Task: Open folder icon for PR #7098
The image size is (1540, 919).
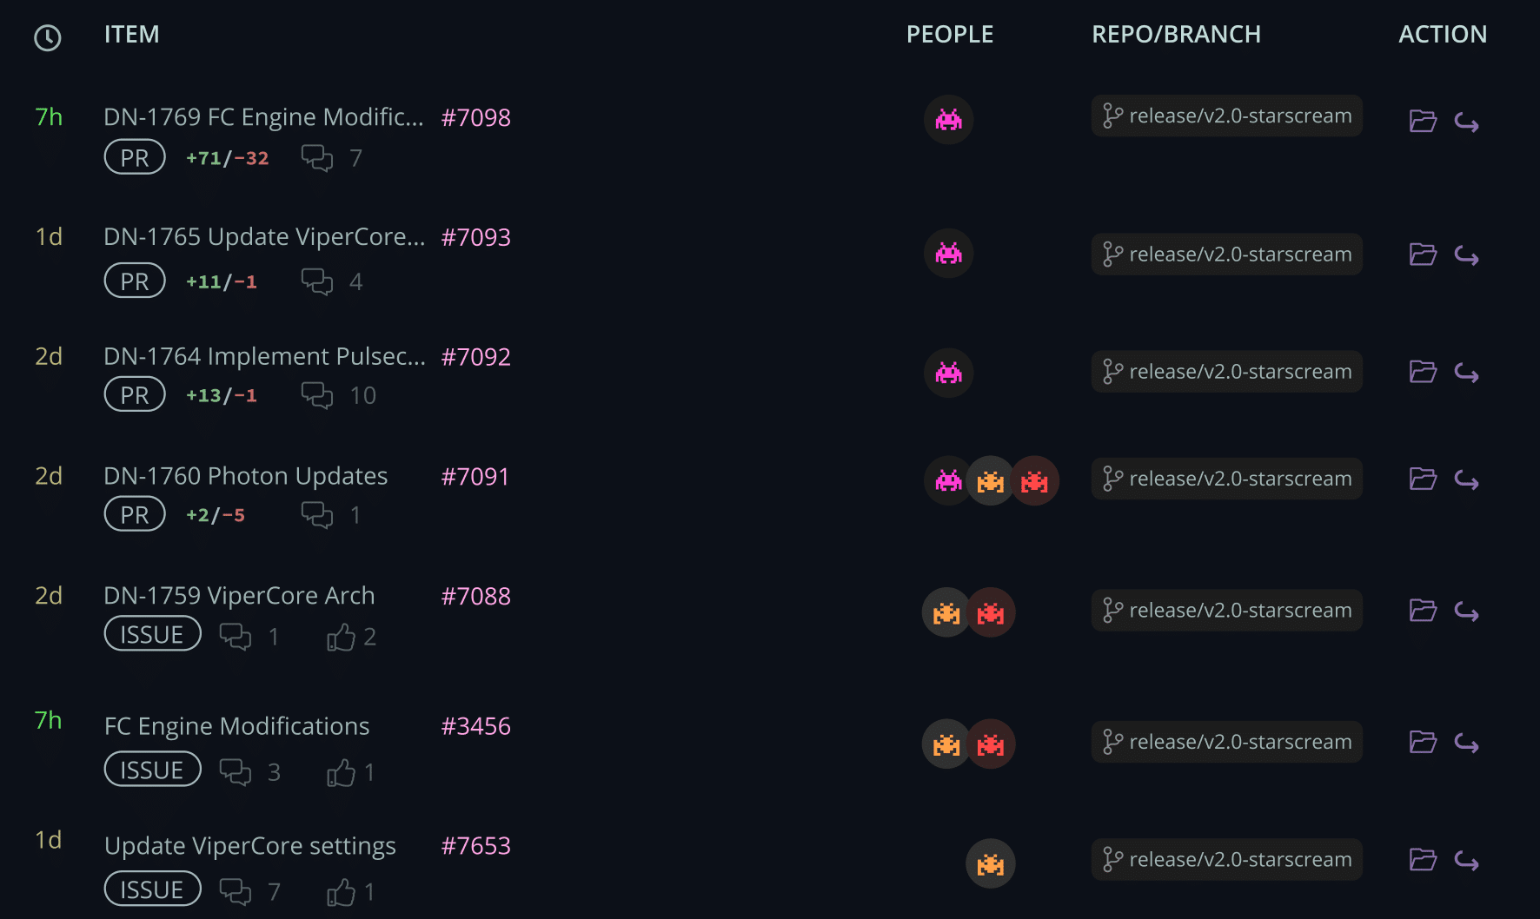Action: click(x=1423, y=121)
